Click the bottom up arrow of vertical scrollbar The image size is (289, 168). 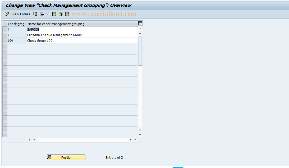tap(140, 130)
